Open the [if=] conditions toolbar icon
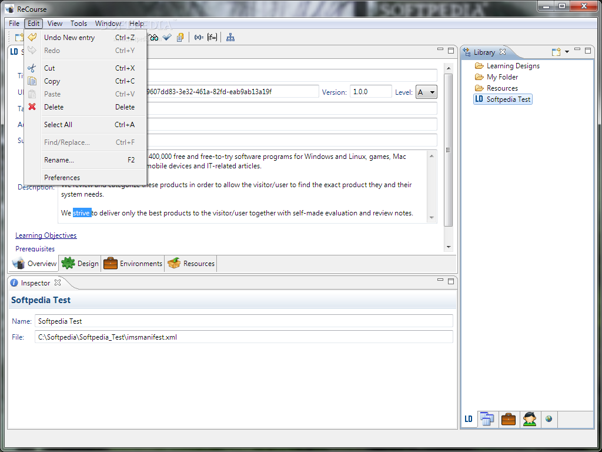The height and width of the screenshot is (452, 602). click(212, 37)
